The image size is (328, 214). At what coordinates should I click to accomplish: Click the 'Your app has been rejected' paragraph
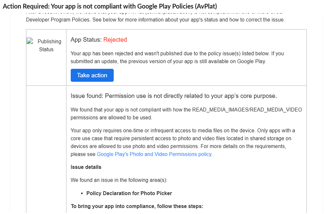177,57
